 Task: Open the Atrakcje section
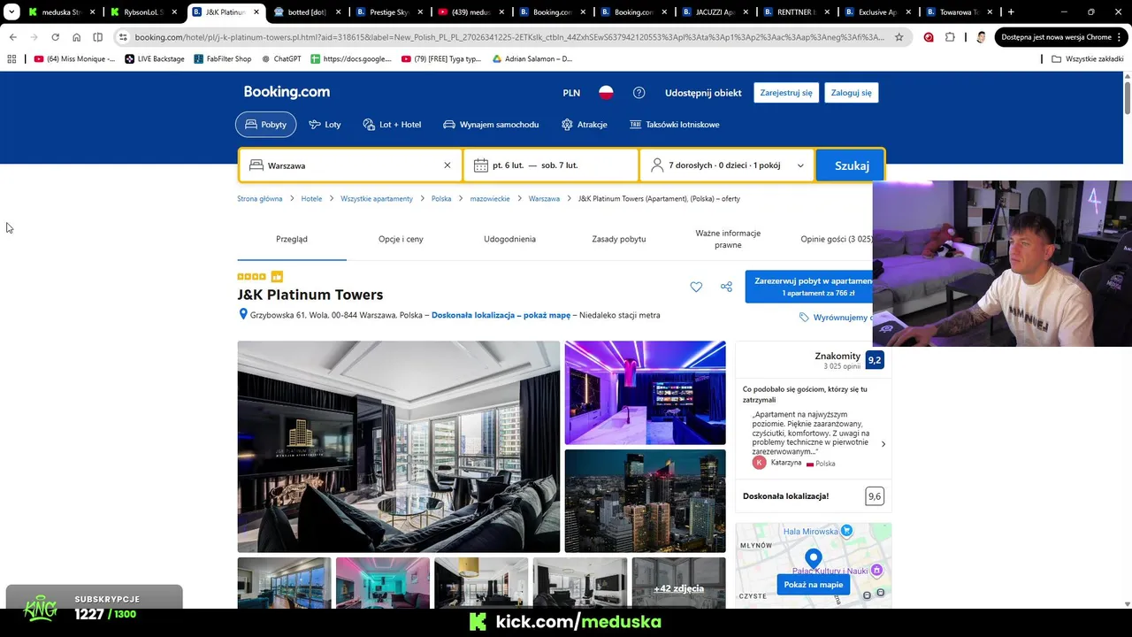point(584,125)
